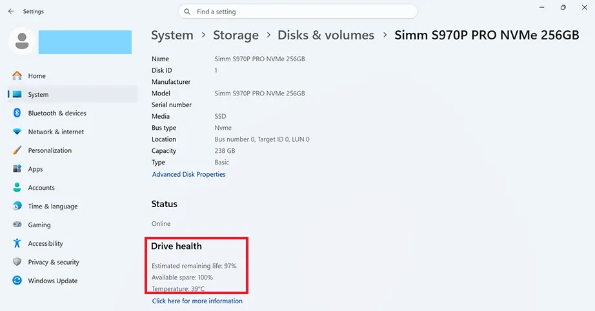Click the Find a setting search box

pos(297,12)
